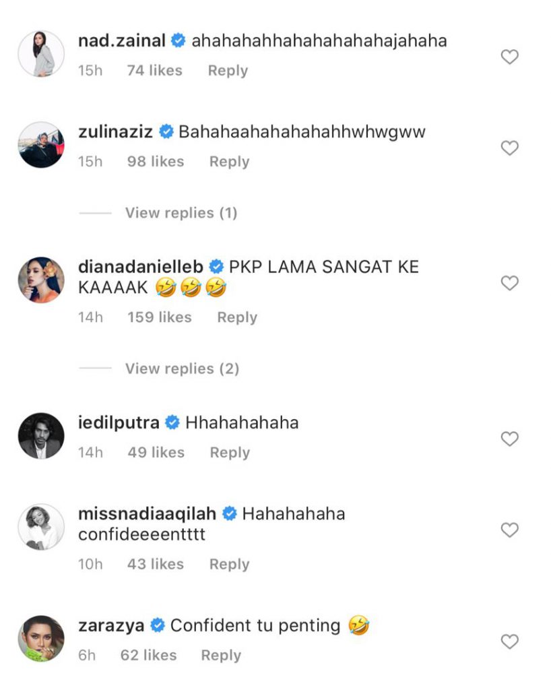Open the zulinaziz username link
The height and width of the screenshot is (690, 551).
tap(116, 132)
